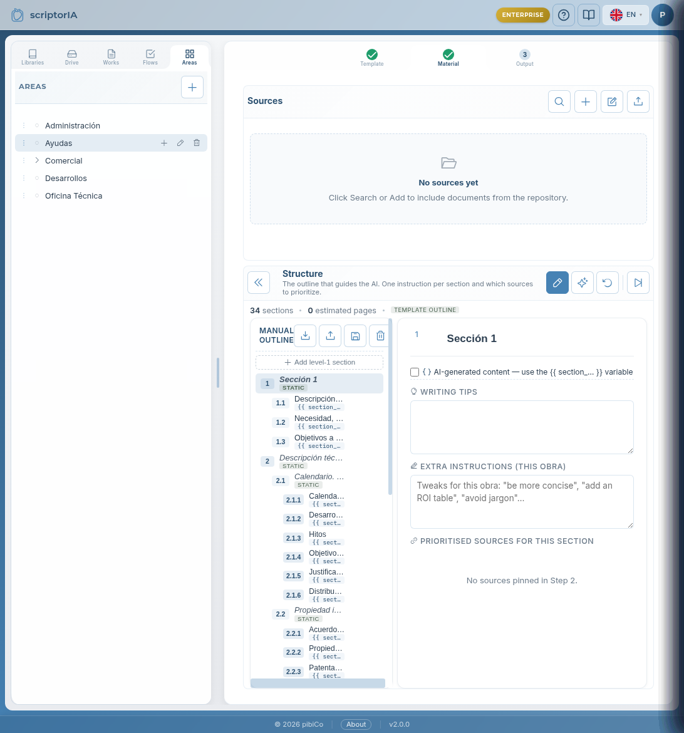Switch to the Libraries tab
The width and height of the screenshot is (684, 733).
click(33, 57)
